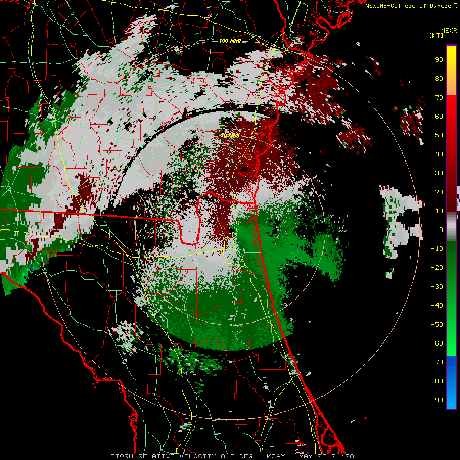Click the 50 value on velocity scale
This screenshot has height=460, width=460.
pos(439,135)
